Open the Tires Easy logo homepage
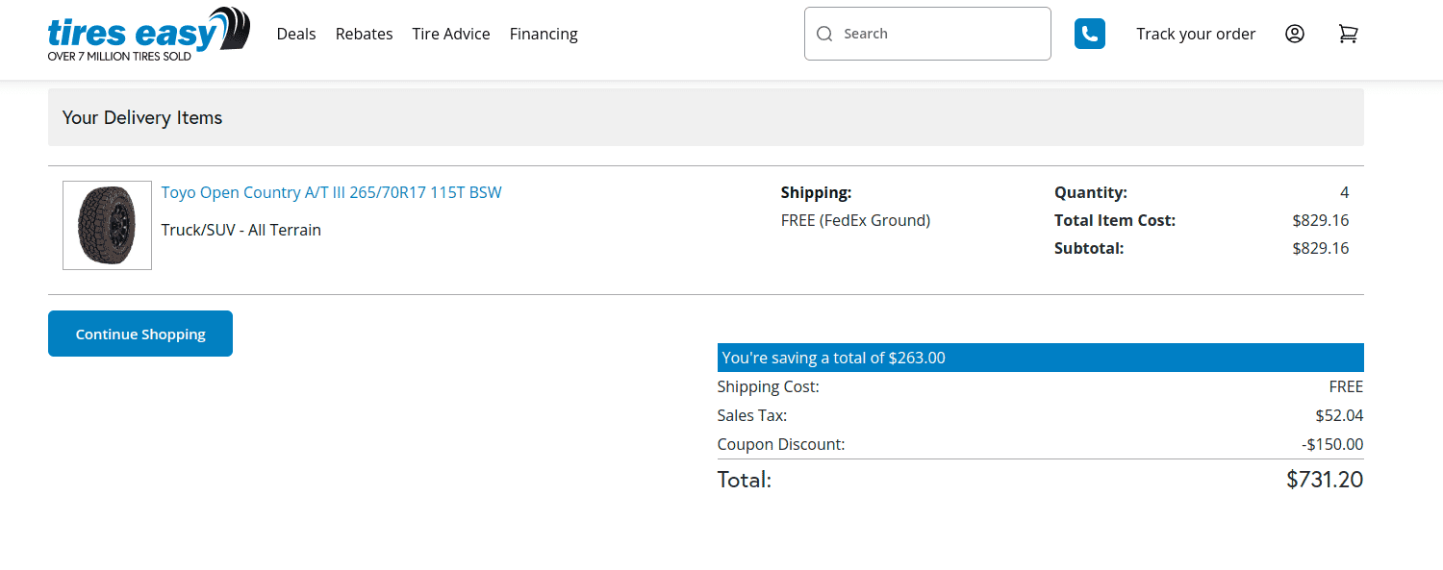This screenshot has height=570, width=1443. (x=149, y=34)
